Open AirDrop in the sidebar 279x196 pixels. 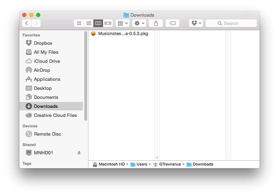click(x=51, y=70)
